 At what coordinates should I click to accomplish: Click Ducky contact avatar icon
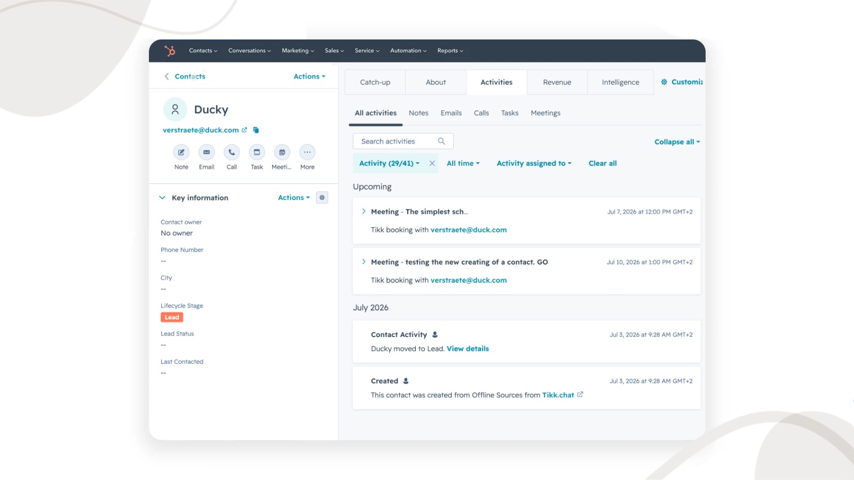point(175,109)
